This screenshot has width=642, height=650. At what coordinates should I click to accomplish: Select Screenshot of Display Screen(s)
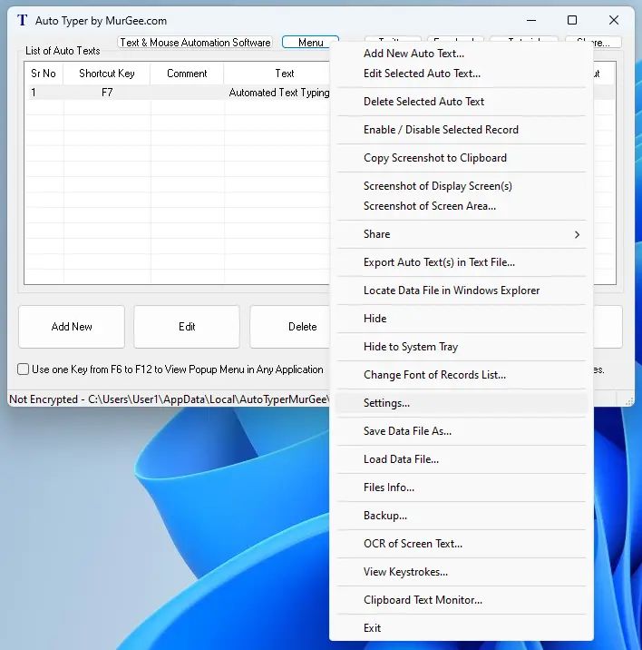tap(462, 186)
